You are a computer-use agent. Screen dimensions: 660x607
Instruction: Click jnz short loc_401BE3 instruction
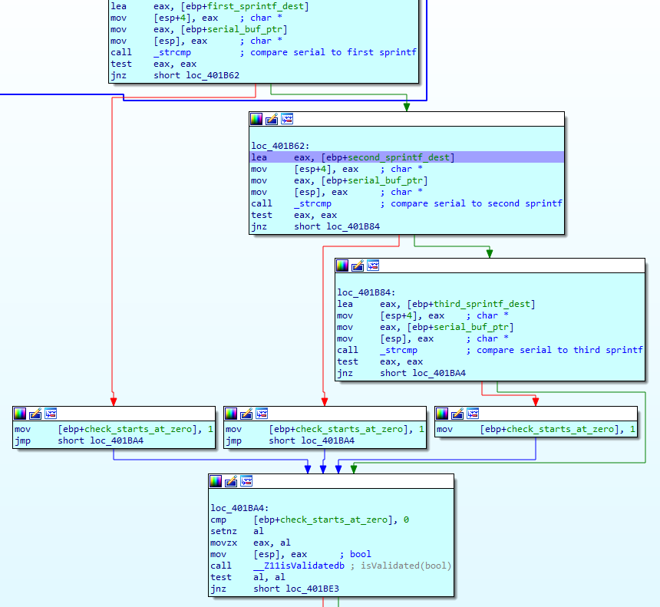pyautogui.click(x=275, y=589)
